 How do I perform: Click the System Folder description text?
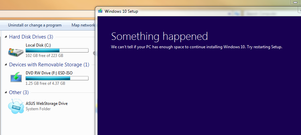(x=38, y=109)
